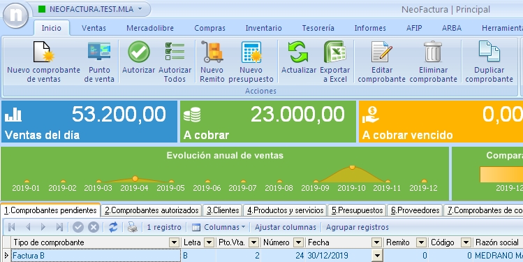Viewport: 523px width, 262px height.
Task: Open the NEOFACTURA.TEST.MLA company dropdown
Action: tap(140, 9)
